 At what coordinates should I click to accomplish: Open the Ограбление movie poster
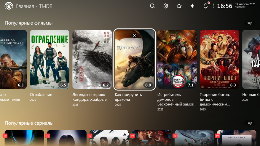(50, 59)
